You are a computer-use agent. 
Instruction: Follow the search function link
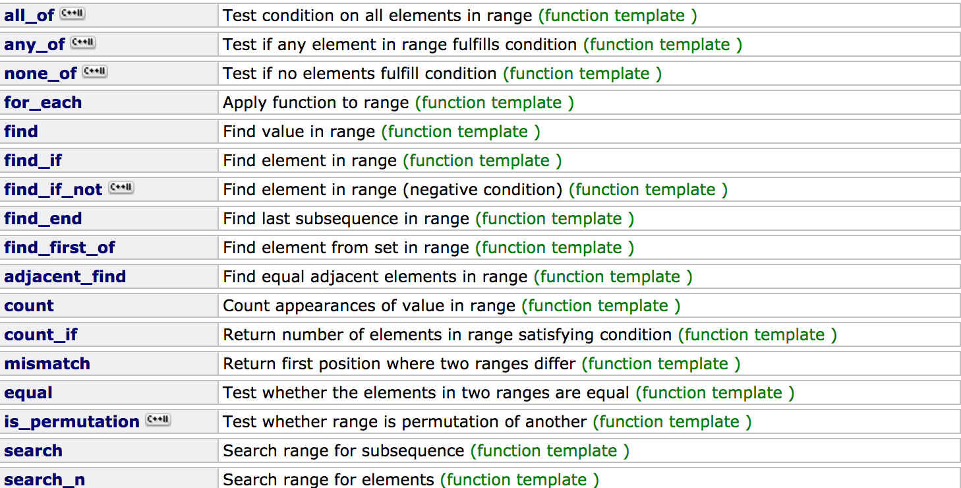(x=33, y=451)
